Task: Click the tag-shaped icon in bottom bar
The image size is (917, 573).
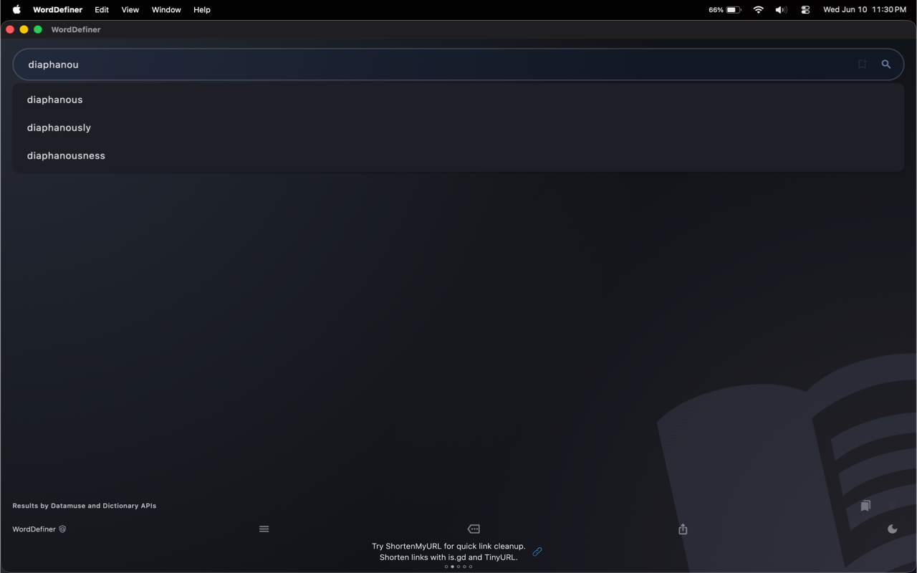Action: click(x=474, y=529)
